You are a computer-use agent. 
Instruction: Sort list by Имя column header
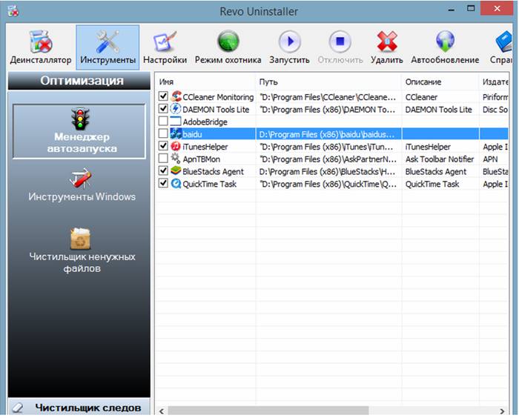(x=205, y=82)
